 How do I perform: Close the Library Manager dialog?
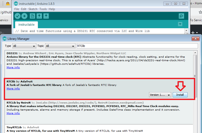point(195,39)
